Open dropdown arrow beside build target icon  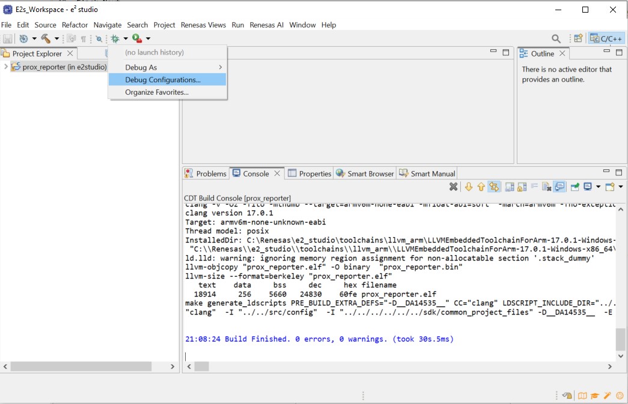[34, 39]
